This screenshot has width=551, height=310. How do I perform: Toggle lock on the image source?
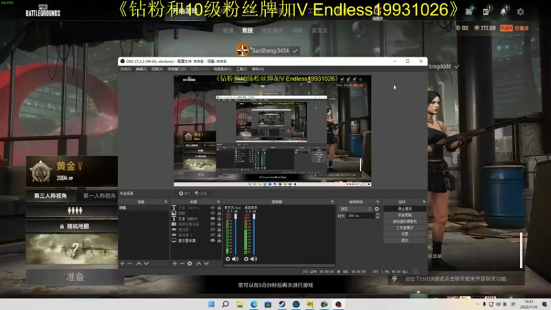(x=219, y=213)
